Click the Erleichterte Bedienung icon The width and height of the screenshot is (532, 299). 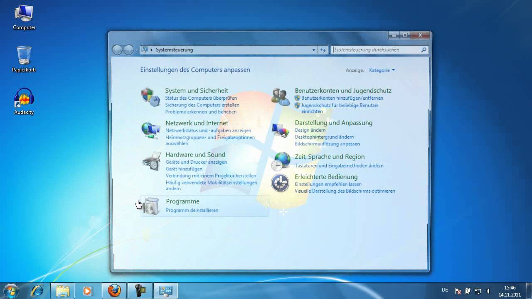coord(280,183)
